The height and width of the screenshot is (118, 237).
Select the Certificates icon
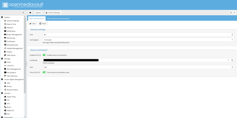tap(5, 41)
